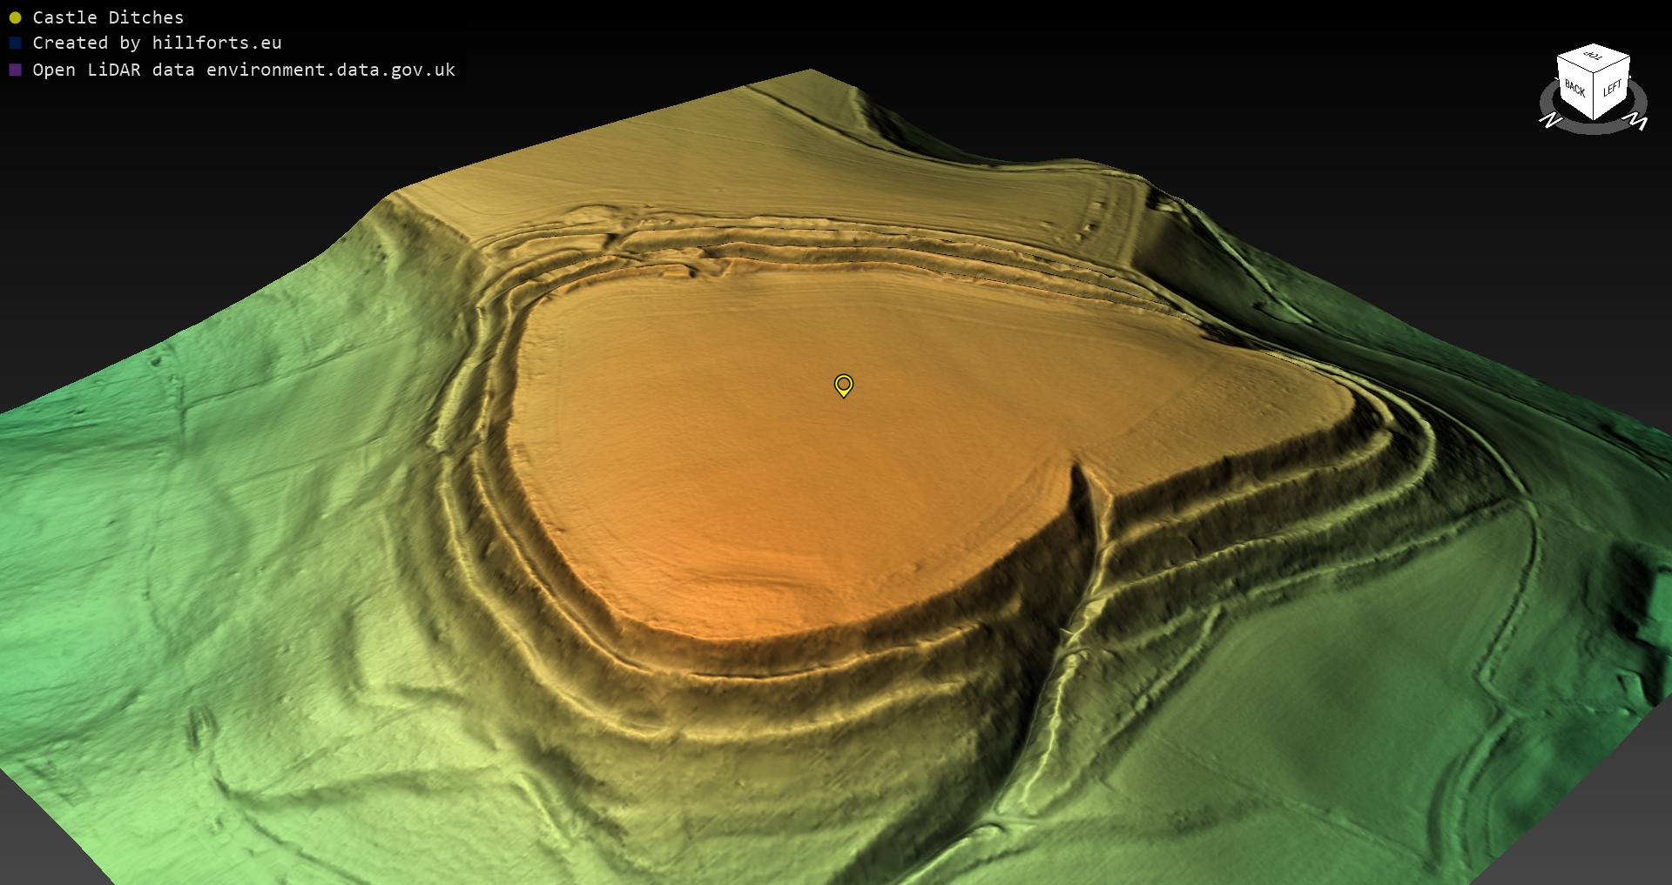Click the yellow location pin on the hillfort
1672x885 pixels.
[x=843, y=385]
